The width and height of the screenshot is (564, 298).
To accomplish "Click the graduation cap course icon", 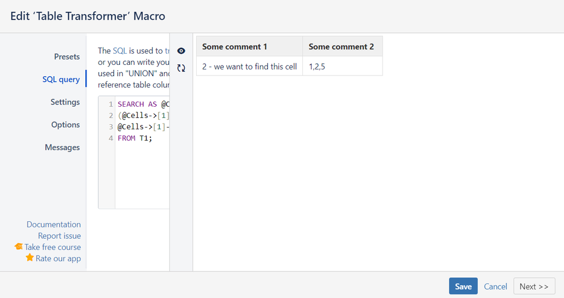I will click(x=18, y=246).
